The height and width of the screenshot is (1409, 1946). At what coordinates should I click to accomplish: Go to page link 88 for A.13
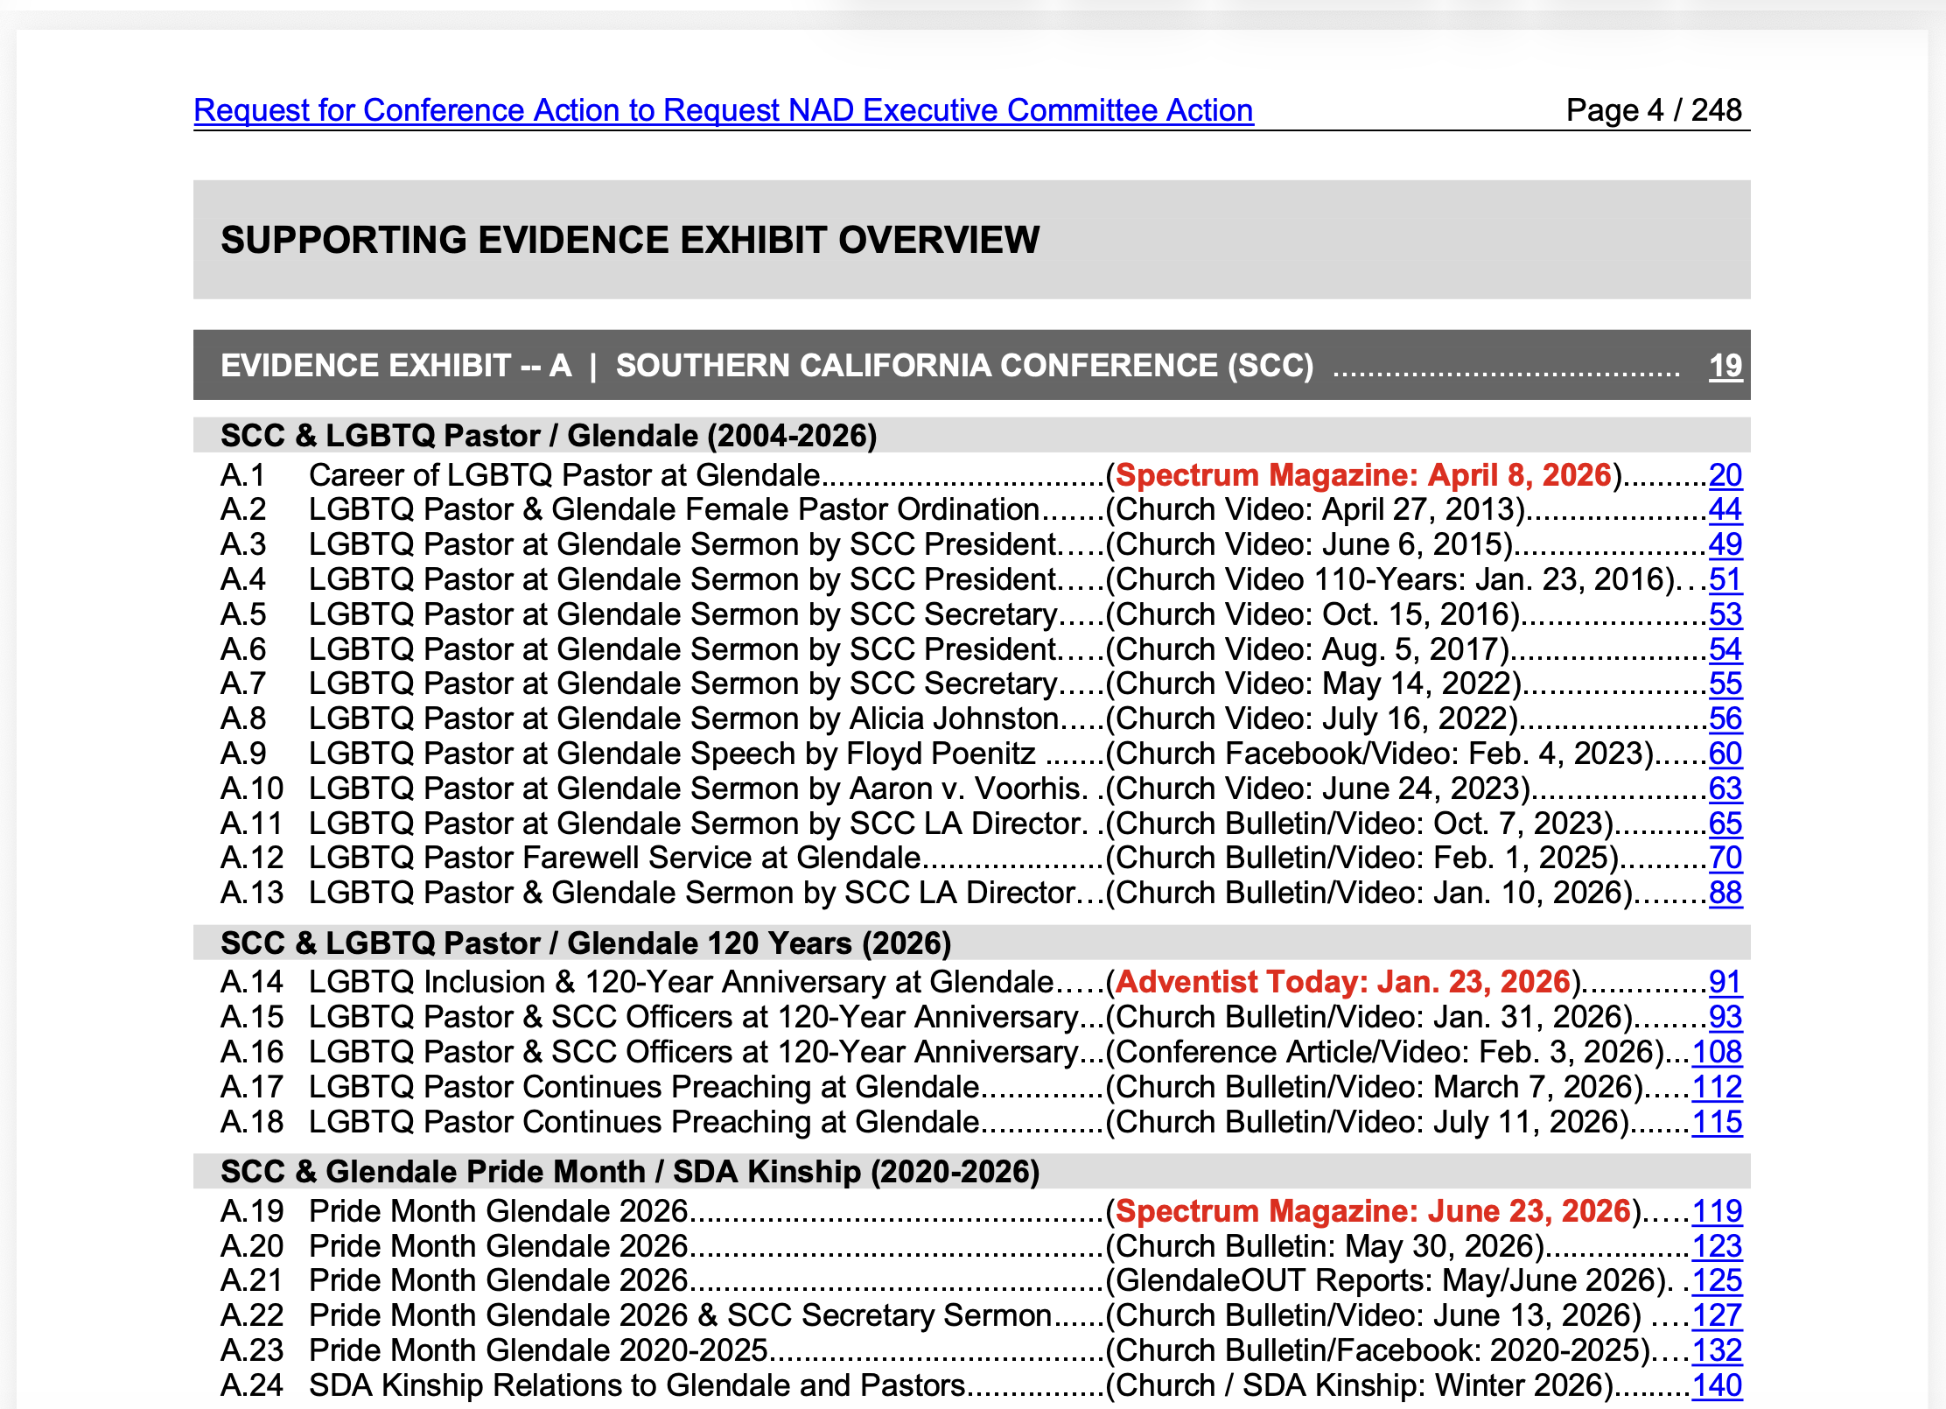(1725, 893)
